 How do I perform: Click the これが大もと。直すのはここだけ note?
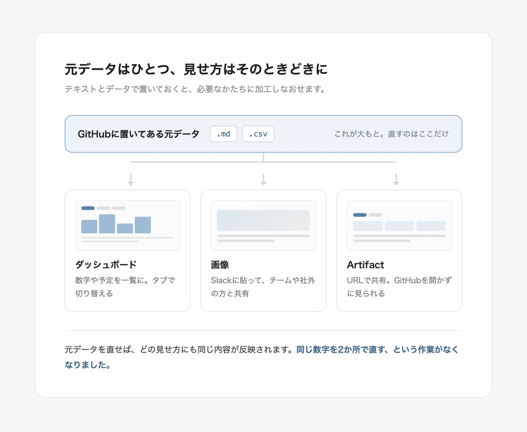(391, 134)
